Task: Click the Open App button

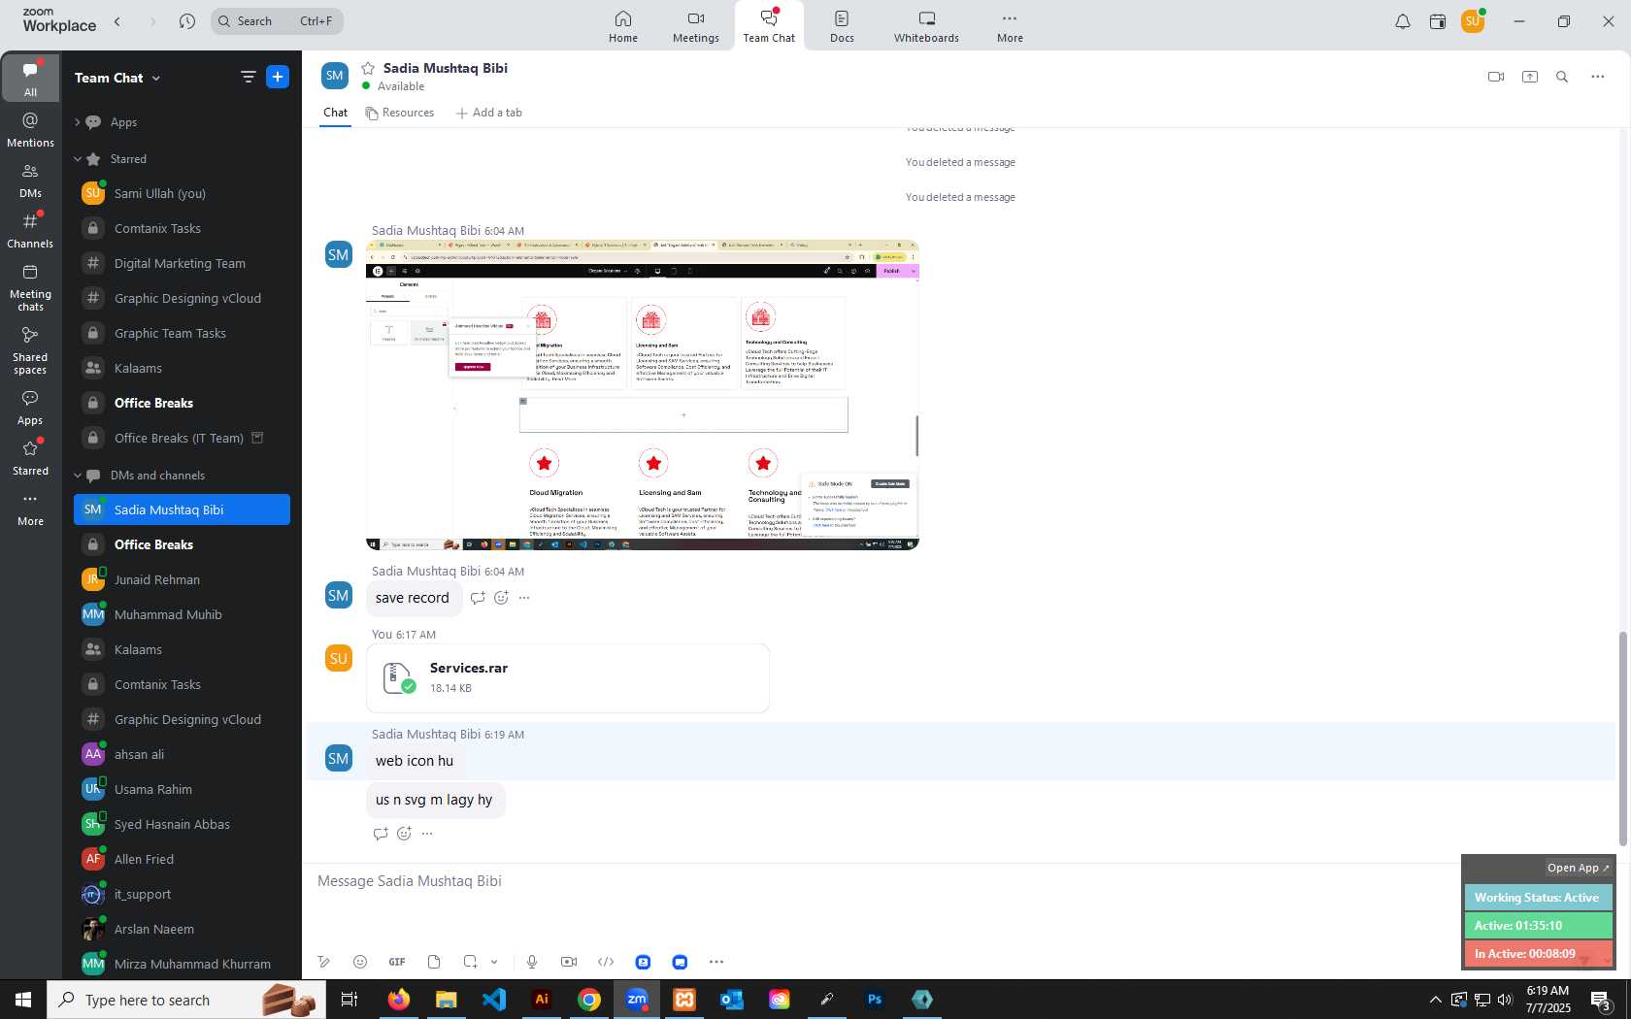Action: click(1578, 868)
